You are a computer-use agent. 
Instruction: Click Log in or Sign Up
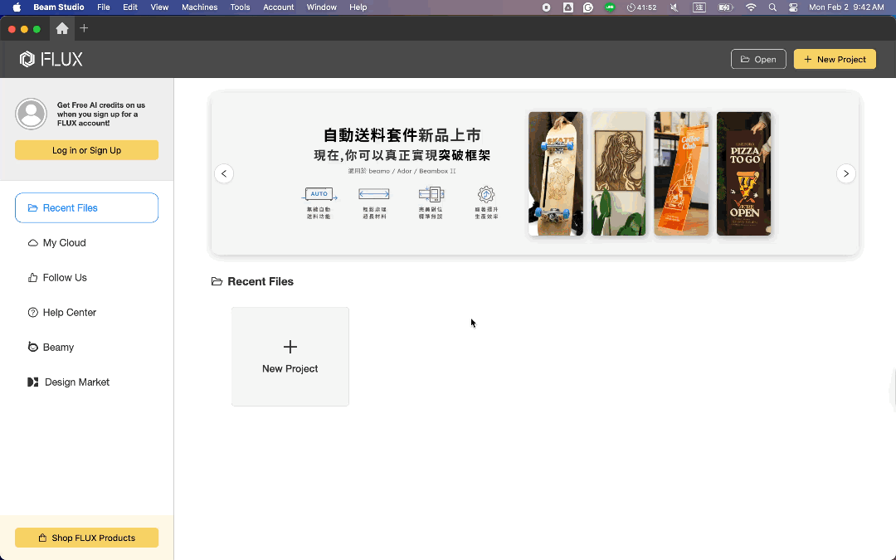point(86,150)
